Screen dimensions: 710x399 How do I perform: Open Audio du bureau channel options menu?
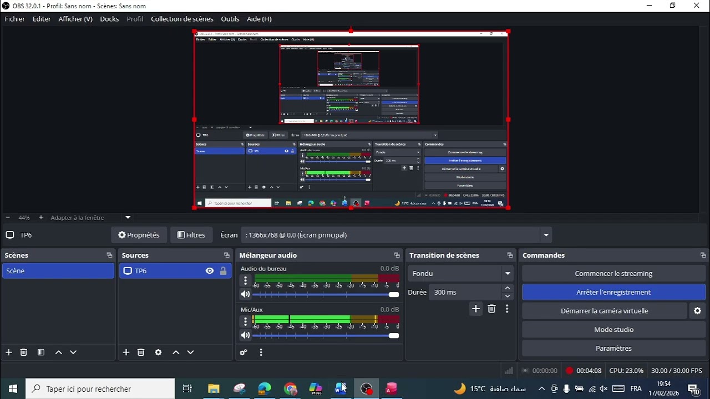pos(245,280)
